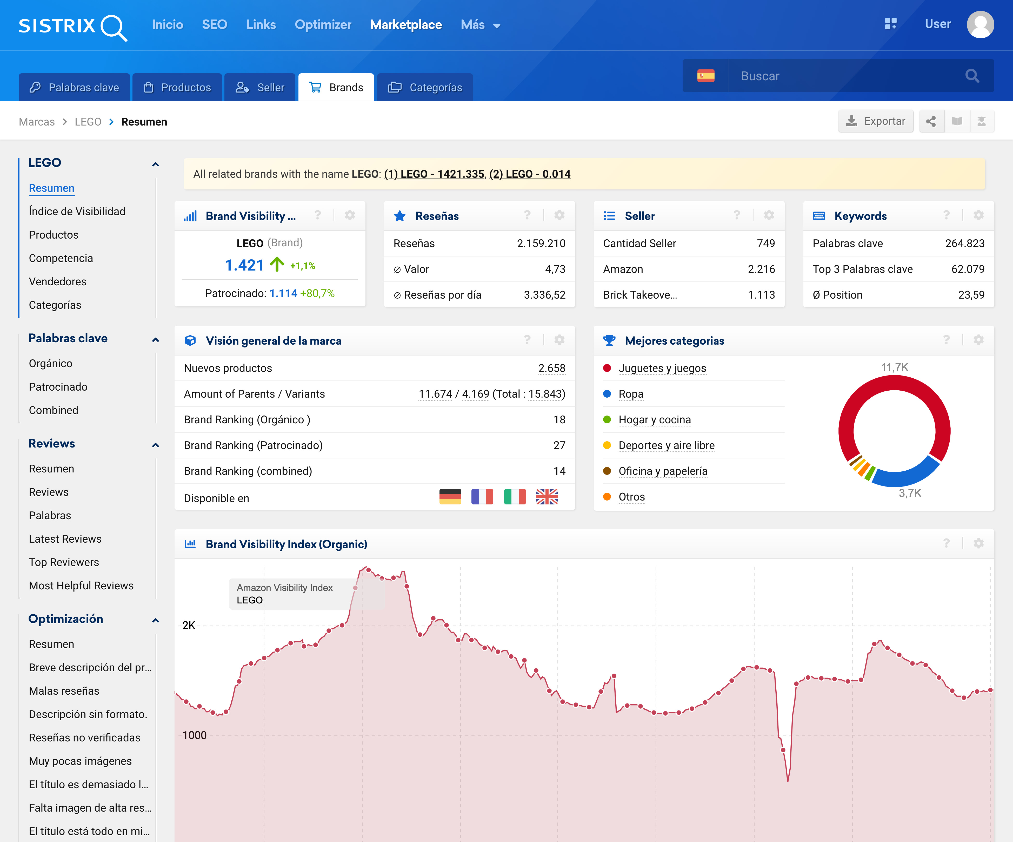Viewport: 1013px width, 842px height.
Task: Click the red Juguetes y juegos legend dot
Action: (607, 368)
